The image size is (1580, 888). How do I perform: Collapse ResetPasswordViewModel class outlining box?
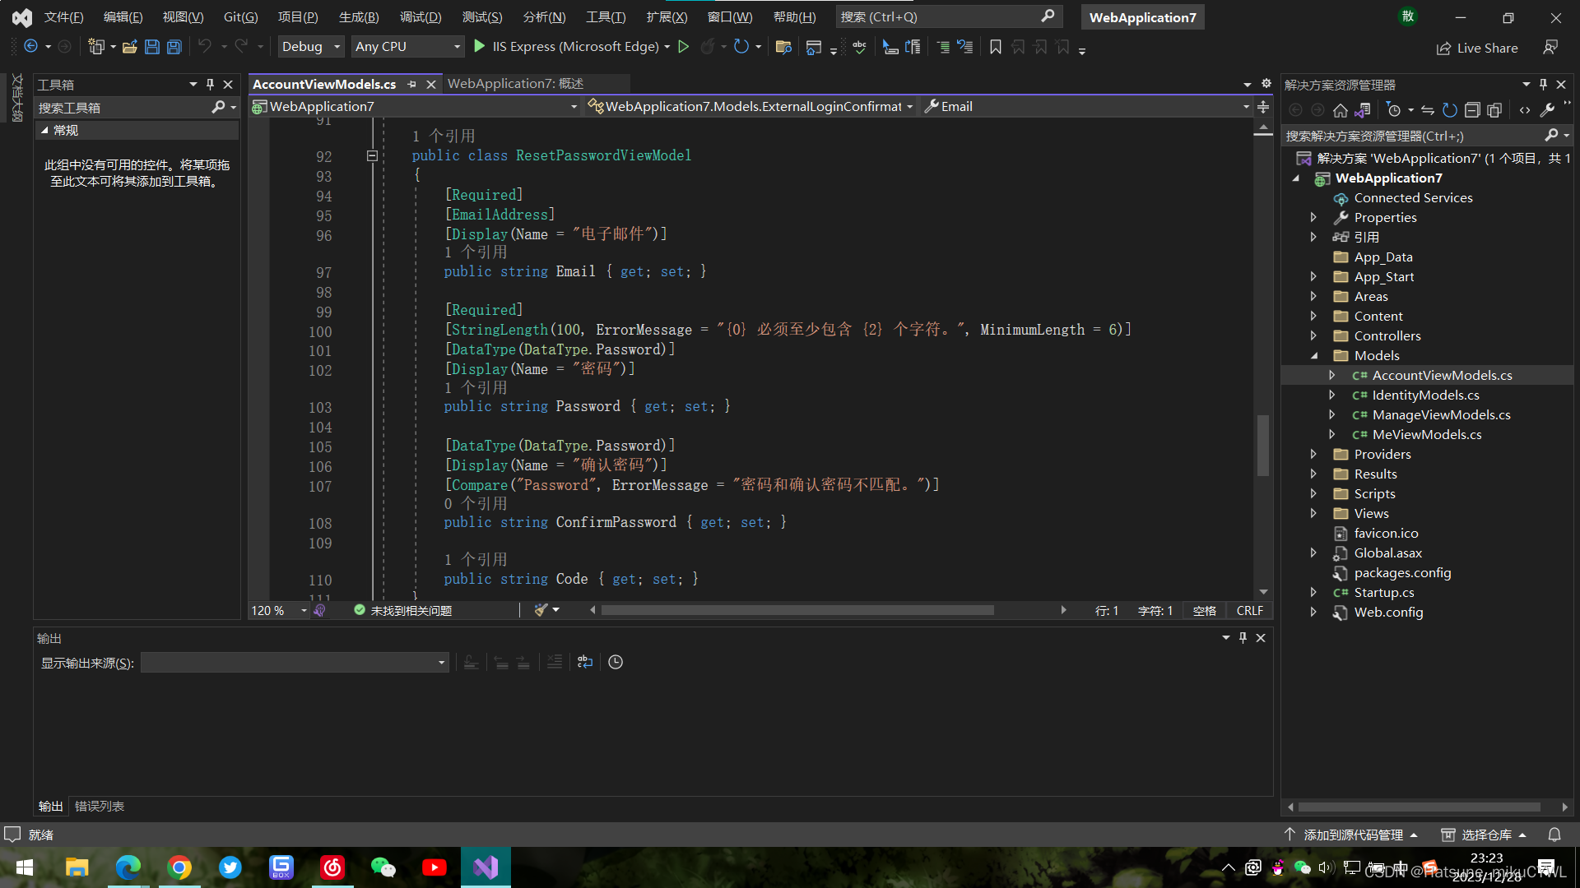pyautogui.click(x=372, y=155)
